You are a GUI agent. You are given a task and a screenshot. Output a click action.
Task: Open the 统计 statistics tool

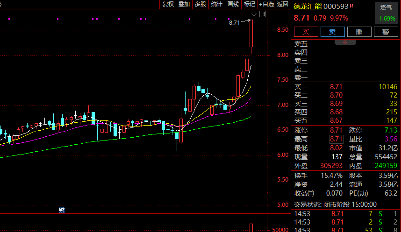(x=217, y=4)
